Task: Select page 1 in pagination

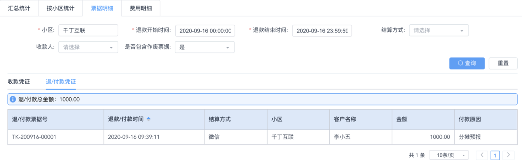Action: click(x=495, y=155)
